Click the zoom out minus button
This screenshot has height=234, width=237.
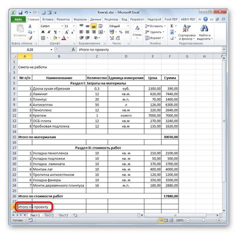coord(188,220)
